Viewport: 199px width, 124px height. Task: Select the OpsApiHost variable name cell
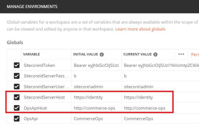pyautogui.click(x=46, y=108)
